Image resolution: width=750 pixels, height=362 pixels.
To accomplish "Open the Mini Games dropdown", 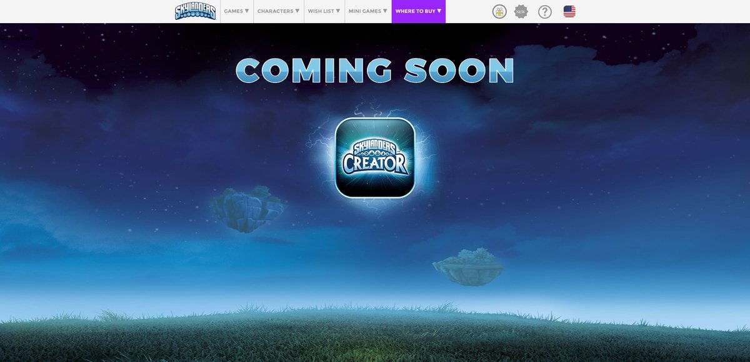I will coord(368,11).
